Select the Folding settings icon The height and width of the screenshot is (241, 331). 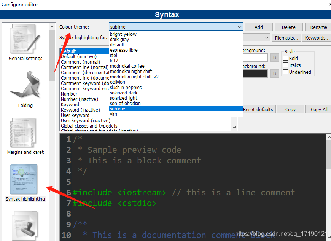[x=25, y=86]
